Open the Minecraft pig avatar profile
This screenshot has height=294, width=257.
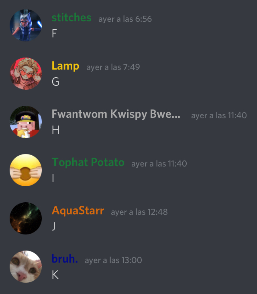[26, 122]
